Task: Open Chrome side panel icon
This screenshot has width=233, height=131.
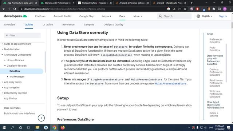Action: tap(219, 9)
